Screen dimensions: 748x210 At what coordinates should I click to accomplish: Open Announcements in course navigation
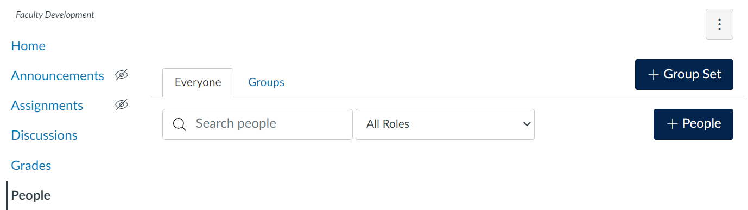tap(58, 76)
